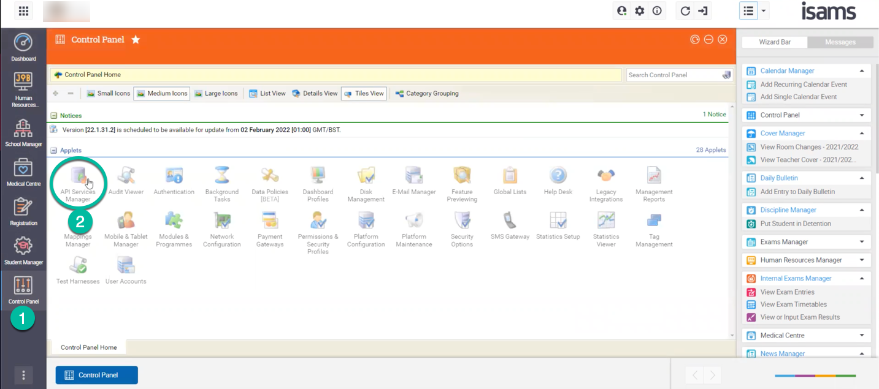Collapse the Notices section
Screen dimensions: 879x389
[x=54, y=116]
